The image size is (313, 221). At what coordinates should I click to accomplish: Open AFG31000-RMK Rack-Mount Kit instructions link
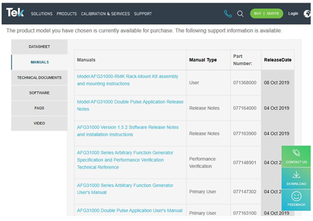point(127,80)
